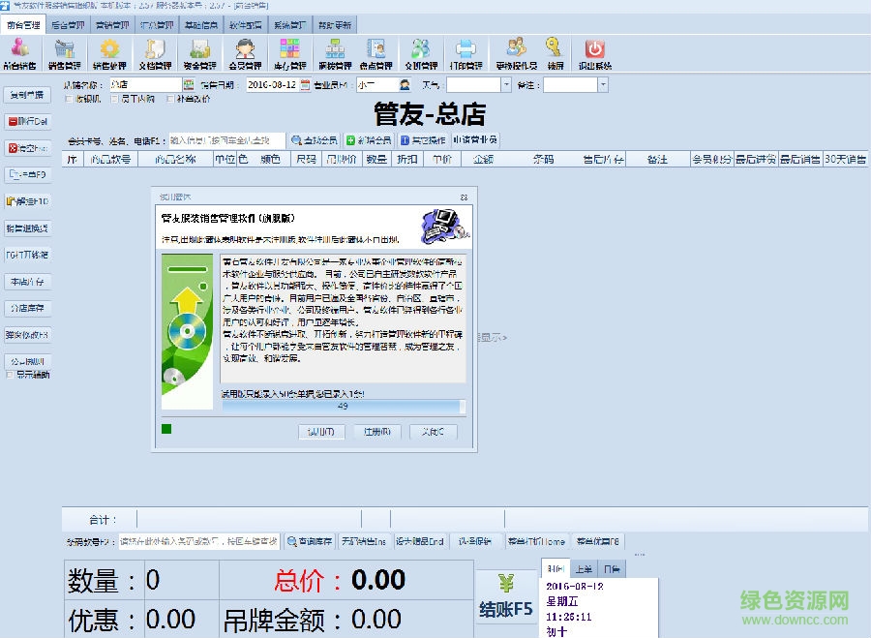
Task: Click the 分店库存 sidebar button
Action: (28, 308)
